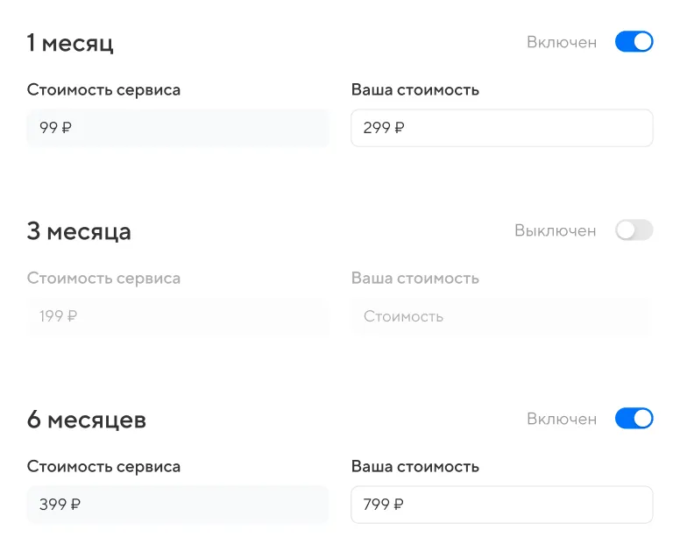Click the 99 ₽ service cost field
Screen dimensions: 680x551
point(178,128)
